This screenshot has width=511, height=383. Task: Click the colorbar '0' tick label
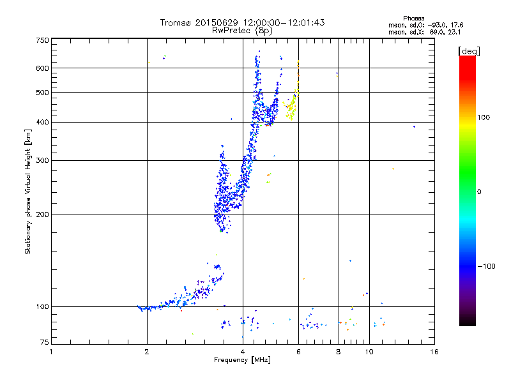(479, 191)
